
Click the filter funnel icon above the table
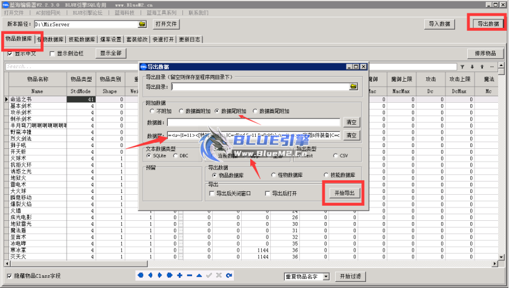coord(464,67)
